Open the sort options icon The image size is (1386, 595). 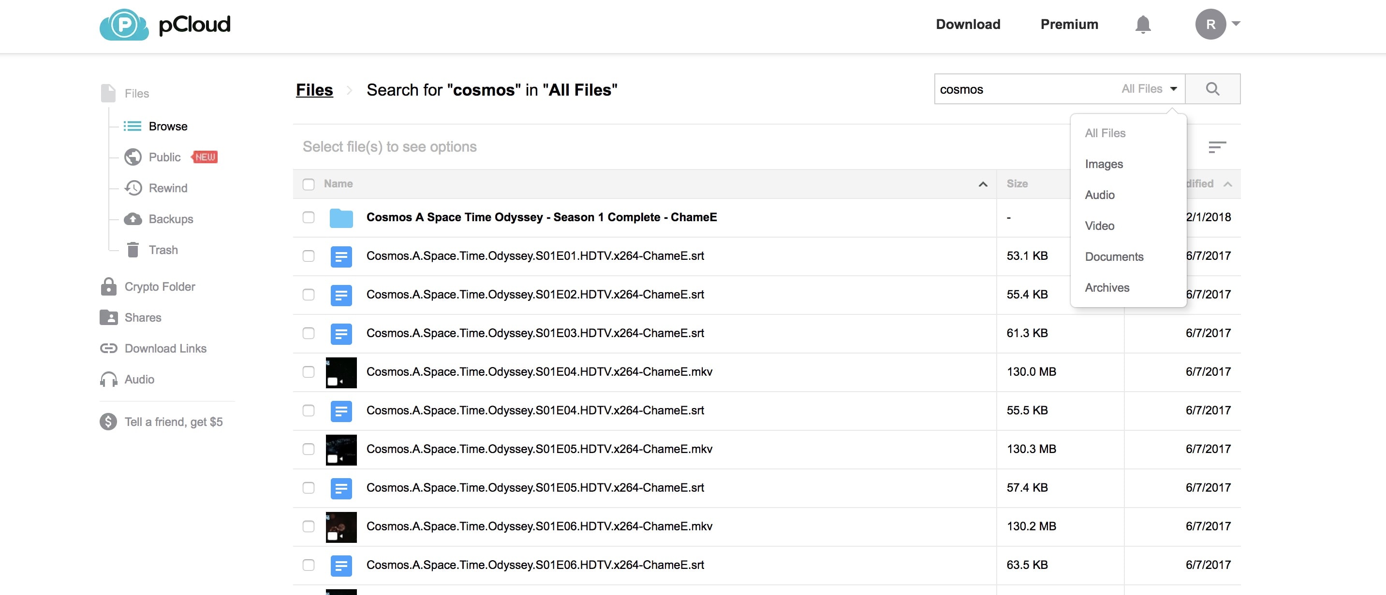(1217, 147)
